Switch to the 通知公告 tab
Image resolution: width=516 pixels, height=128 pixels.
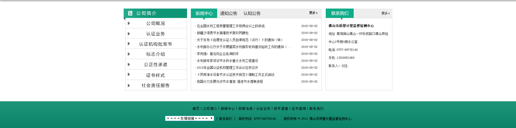(x=228, y=13)
